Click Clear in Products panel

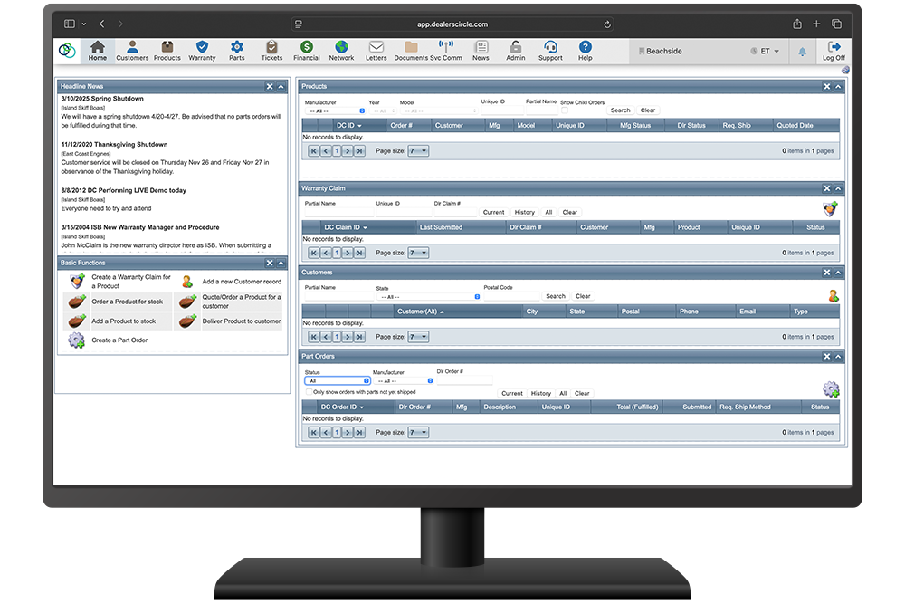pos(648,110)
